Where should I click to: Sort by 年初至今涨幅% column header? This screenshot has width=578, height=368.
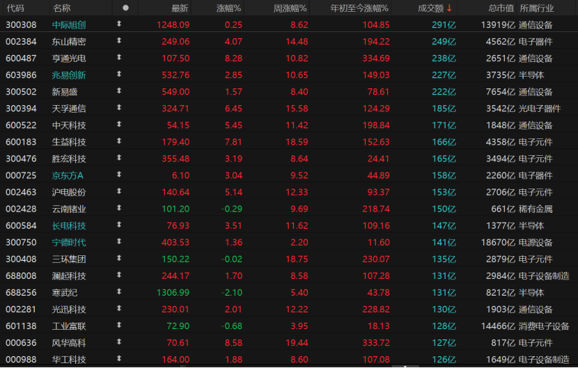coord(359,8)
